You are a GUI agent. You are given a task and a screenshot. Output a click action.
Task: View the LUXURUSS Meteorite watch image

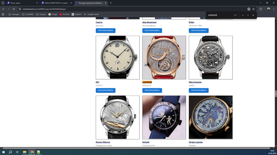point(164,57)
